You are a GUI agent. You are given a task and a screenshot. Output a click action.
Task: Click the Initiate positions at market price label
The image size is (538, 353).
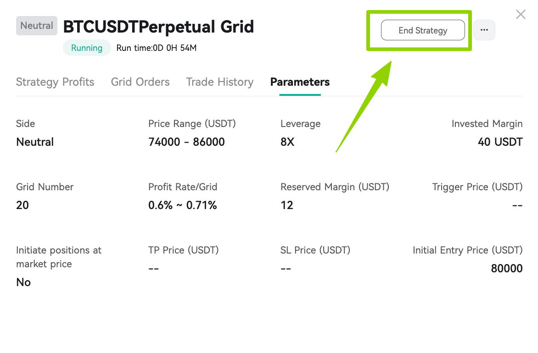point(59,257)
